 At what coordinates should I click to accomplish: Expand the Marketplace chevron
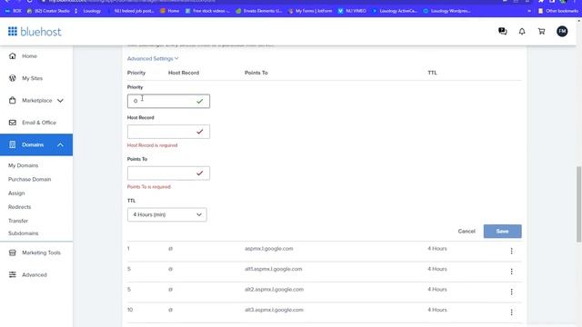click(x=60, y=101)
